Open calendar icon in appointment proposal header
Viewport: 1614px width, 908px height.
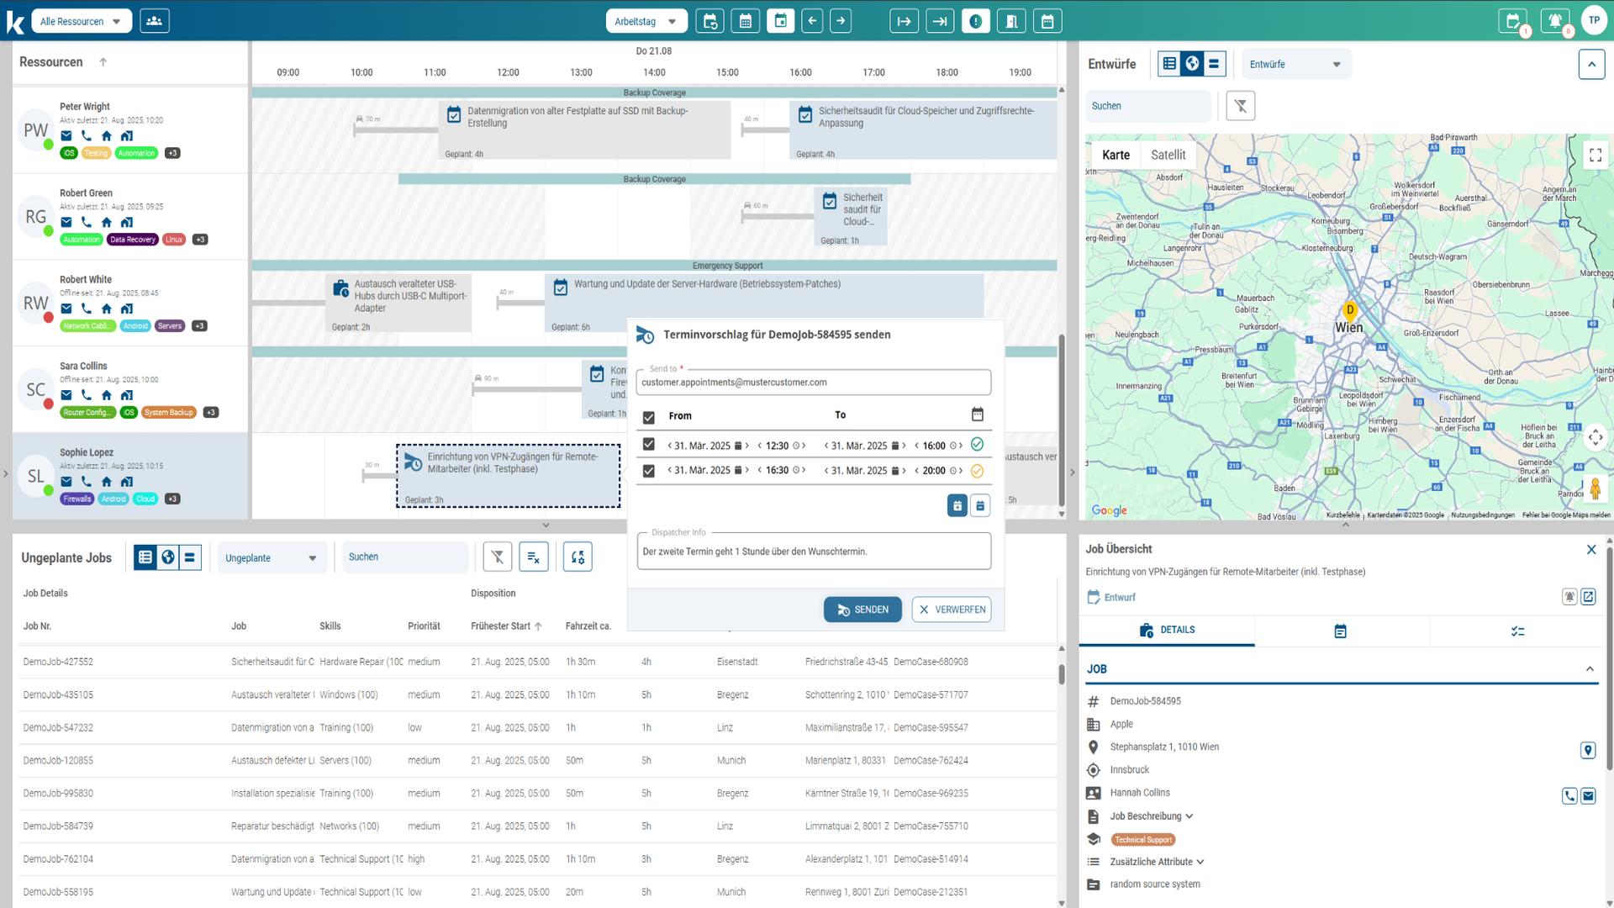coord(977,414)
